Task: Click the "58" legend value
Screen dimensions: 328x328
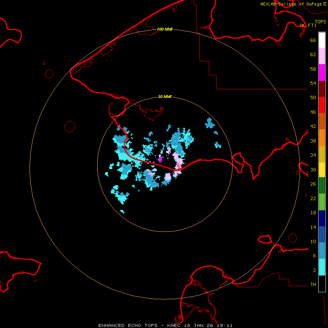Action: coord(313,69)
